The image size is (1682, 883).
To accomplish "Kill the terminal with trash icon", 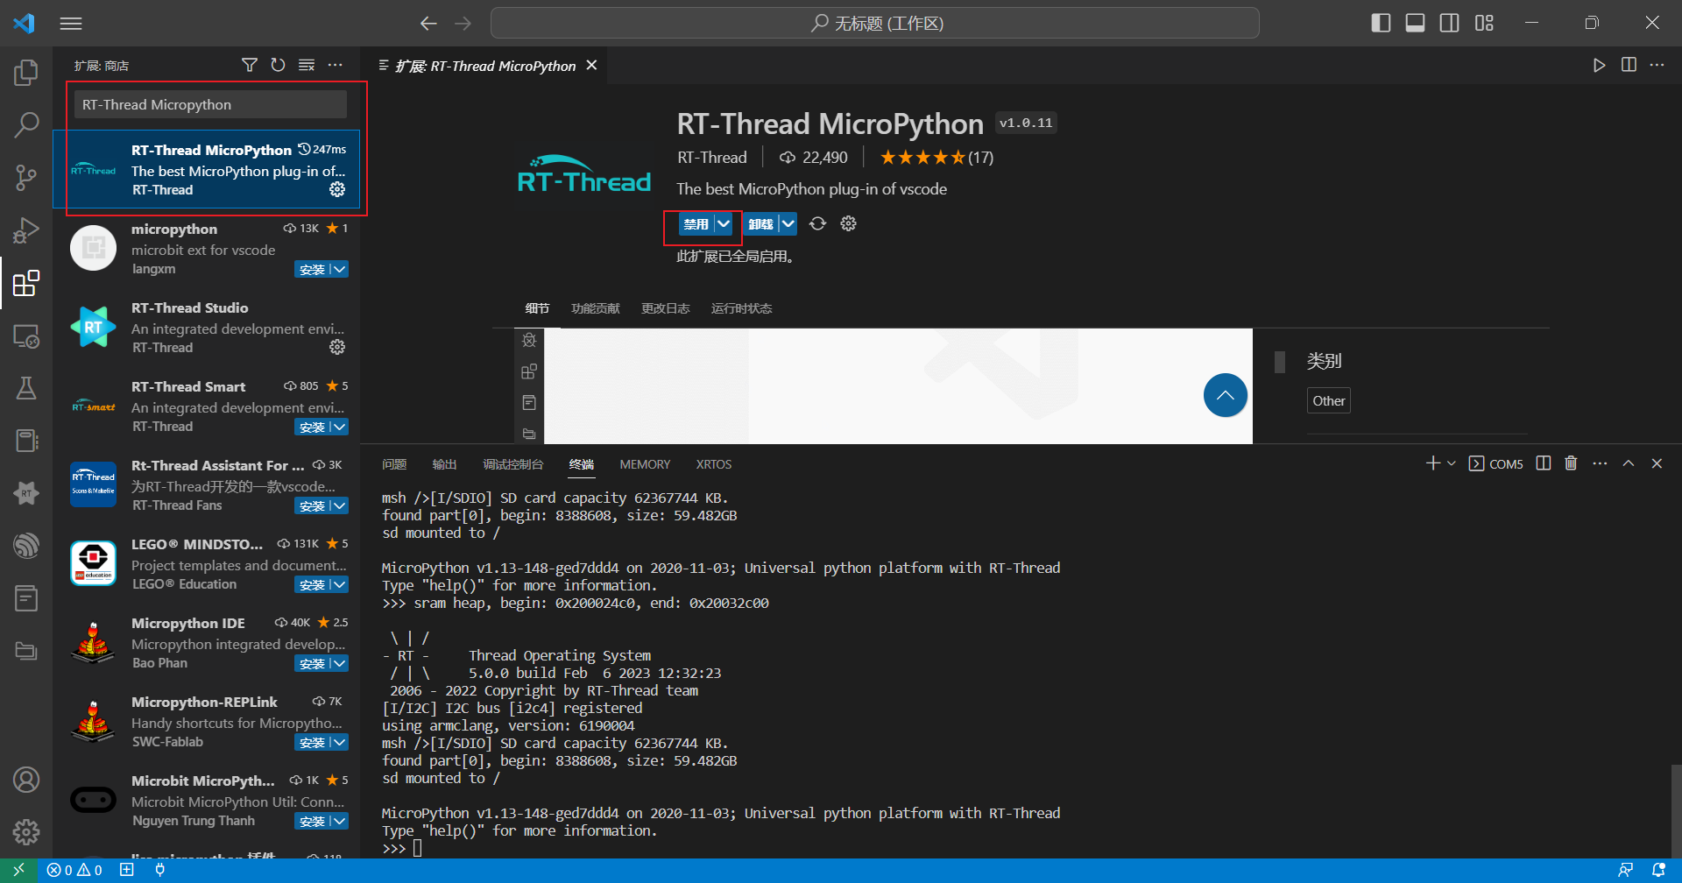I will coord(1571,463).
